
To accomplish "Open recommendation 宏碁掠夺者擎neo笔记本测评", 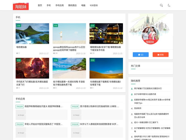I will click(x=152, y=101).
